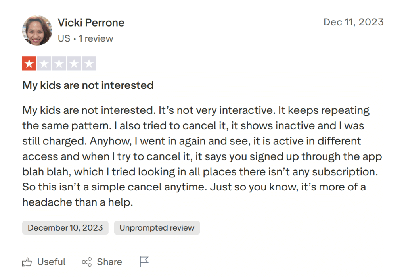The height and width of the screenshot is (277, 406).
Task: Report the review with the flag icon
Action: pos(144,261)
